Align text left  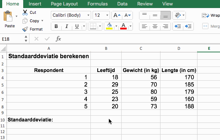144,26
